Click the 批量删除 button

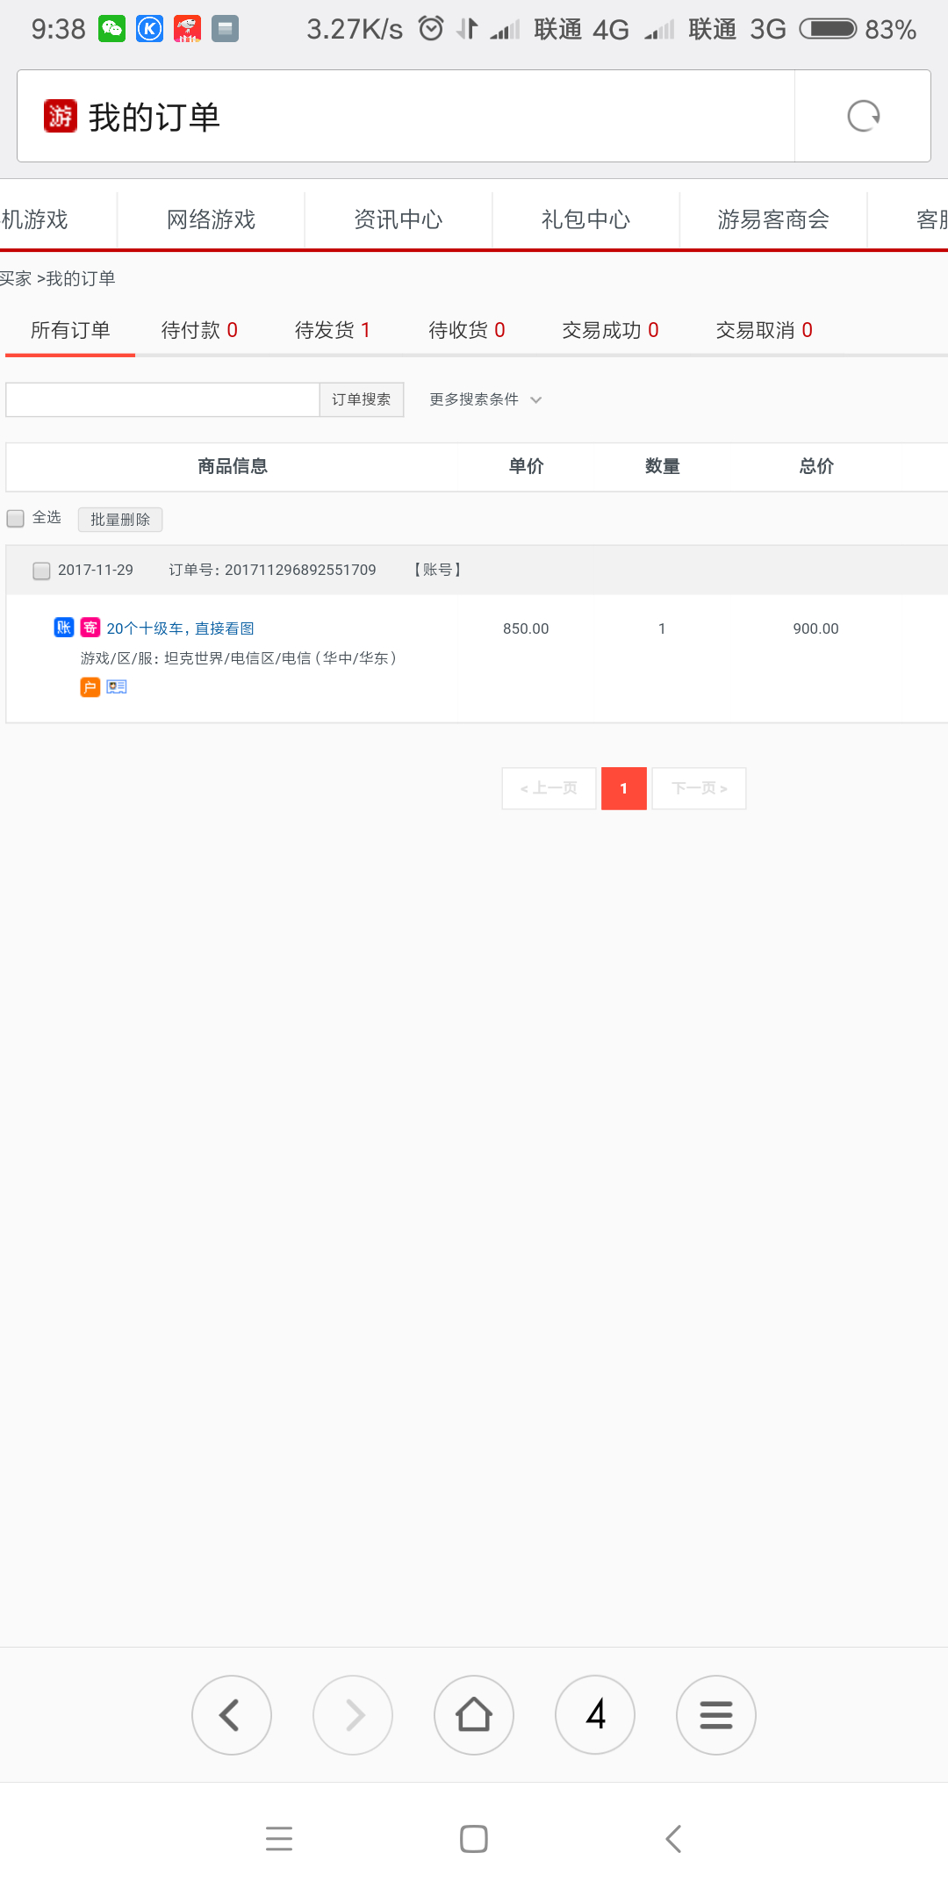coord(120,519)
